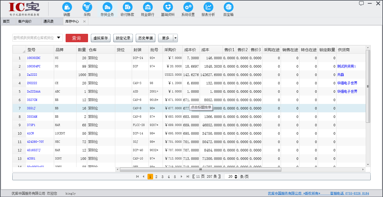Open the 4C001 model link
This screenshot has width=383, height=197.
click(x=31, y=159)
